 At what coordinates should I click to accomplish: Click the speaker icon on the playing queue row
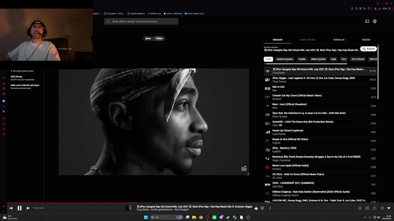click(x=267, y=71)
